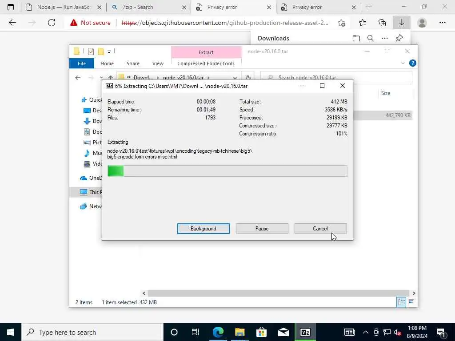Open a new Edge browser tab
This screenshot has height=341, width=455.
369,7
